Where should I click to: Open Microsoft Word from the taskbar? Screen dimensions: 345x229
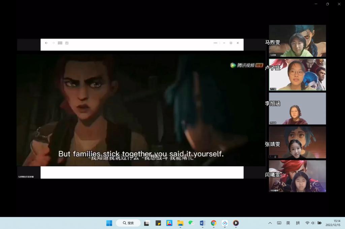[202, 223]
